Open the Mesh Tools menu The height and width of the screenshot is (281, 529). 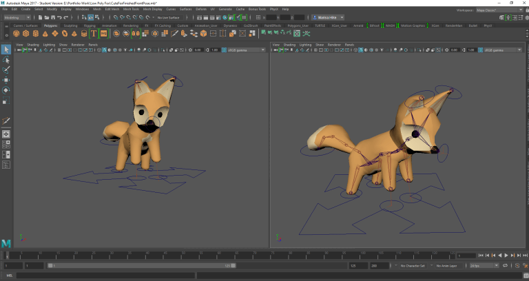click(x=132, y=9)
